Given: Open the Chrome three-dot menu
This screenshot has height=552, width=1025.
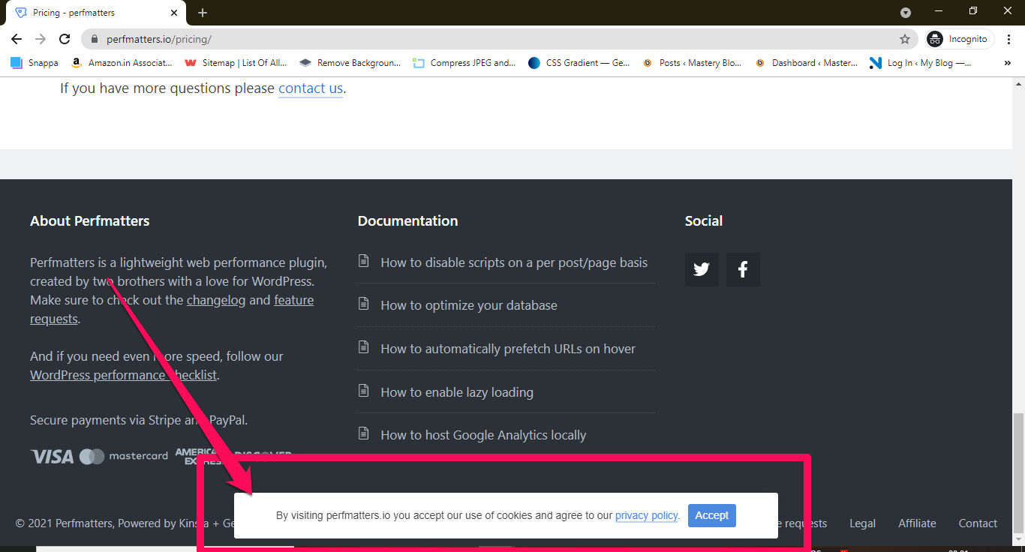Looking at the screenshot, I should pos(1009,39).
